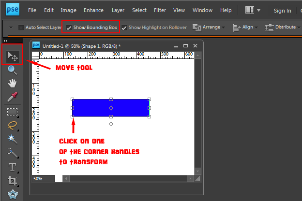Choose the Lasso tool
The width and height of the screenshot is (302, 201).
[x=12, y=126]
